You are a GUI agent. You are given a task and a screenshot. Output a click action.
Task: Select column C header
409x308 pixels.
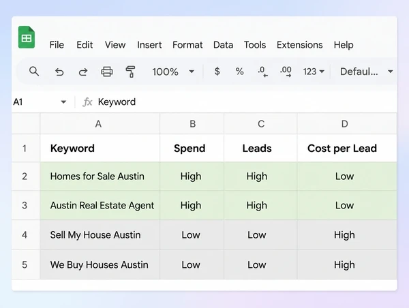(260, 123)
